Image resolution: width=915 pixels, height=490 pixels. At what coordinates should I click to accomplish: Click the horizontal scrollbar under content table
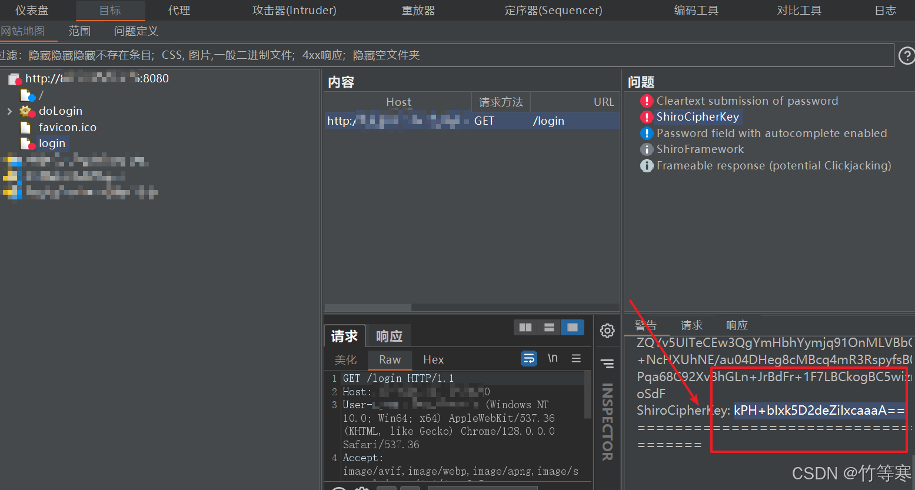tap(368, 308)
